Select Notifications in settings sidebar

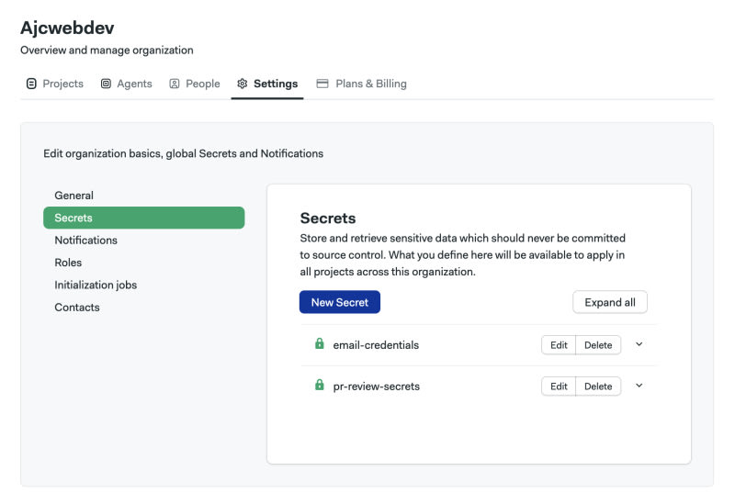point(85,241)
